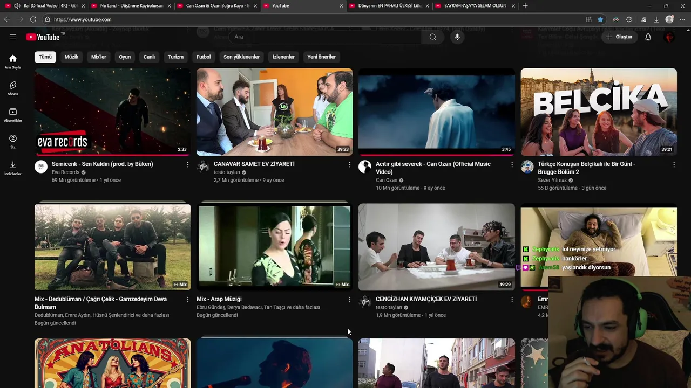Open the Siz section in sidebar
691x388 pixels.
13,142
